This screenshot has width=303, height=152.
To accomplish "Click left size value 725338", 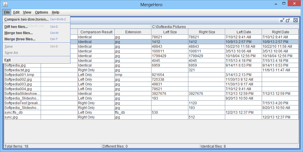I will (158, 80).
